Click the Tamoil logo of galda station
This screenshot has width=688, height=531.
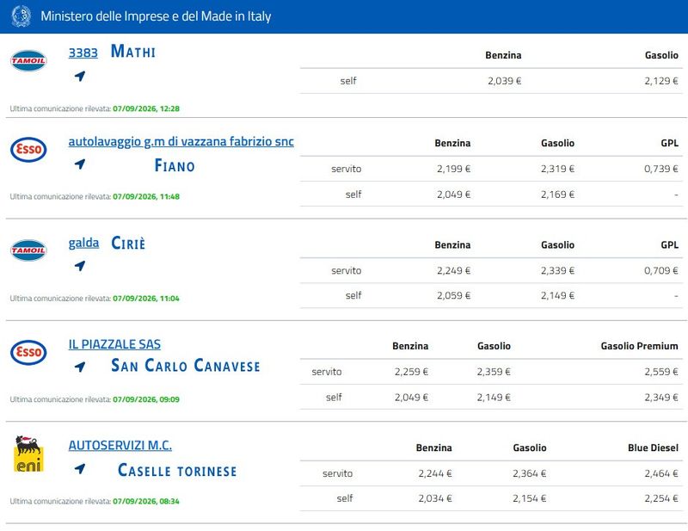click(x=28, y=250)
